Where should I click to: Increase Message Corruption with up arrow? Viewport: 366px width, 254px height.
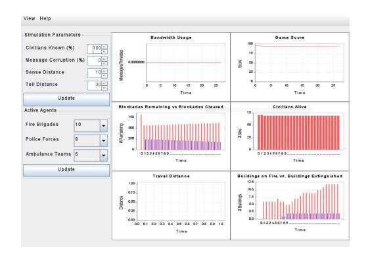pyautogui.click(x=104, y=59)
